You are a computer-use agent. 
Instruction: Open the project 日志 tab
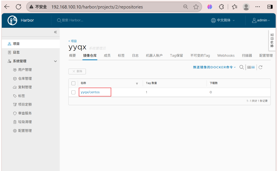(x=135, y=56)
